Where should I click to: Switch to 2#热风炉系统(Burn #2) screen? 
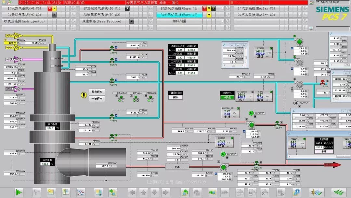click(179, 15)
